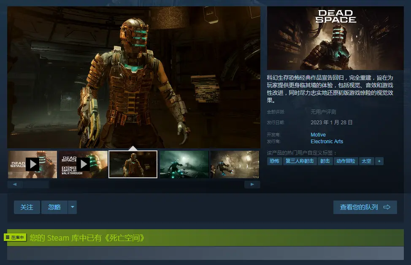Toggle the 关注 follow button
The width and height of the screenshot is (411, 265).
click(x=27, y=207)
